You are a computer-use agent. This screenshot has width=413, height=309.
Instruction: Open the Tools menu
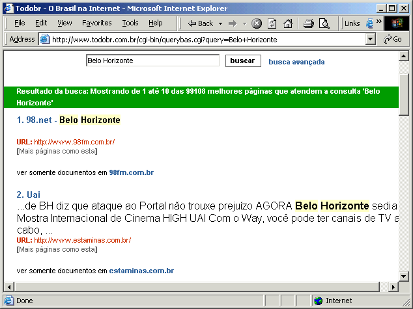click(x=130, y=23)
